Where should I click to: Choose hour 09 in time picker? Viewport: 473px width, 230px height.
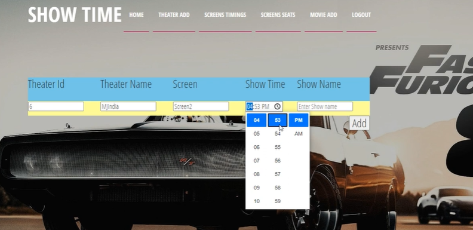pos(256,188)
